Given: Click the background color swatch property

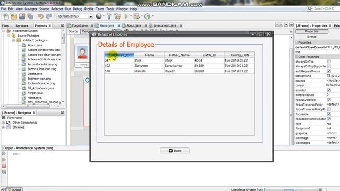Looking at the screenshot, I should [x=328, y=76].
